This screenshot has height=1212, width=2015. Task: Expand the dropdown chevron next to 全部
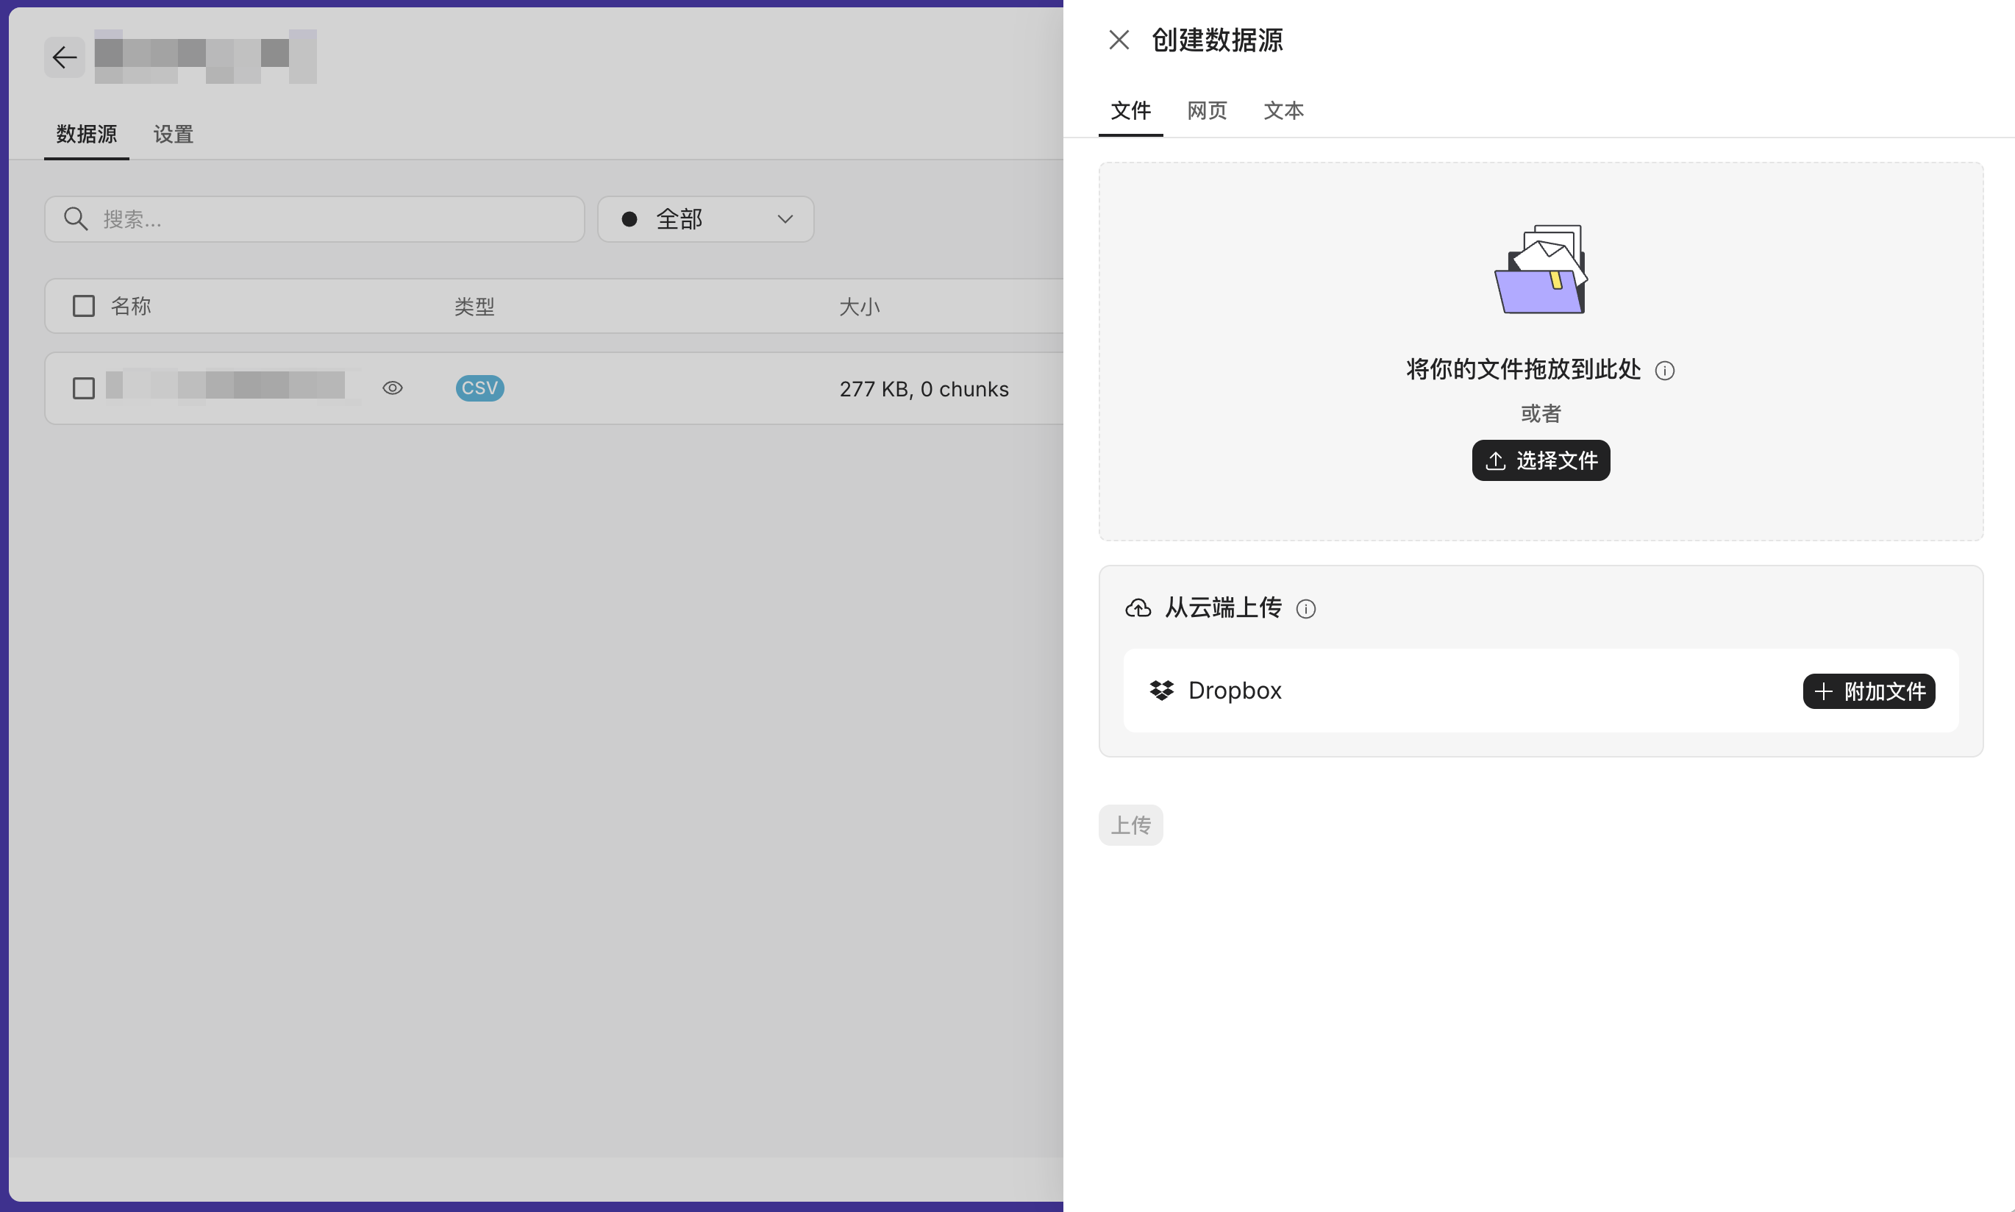coord(785,219)
